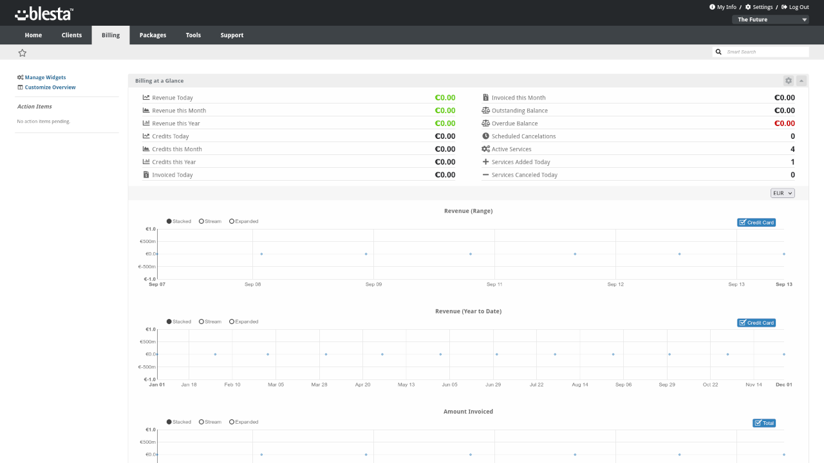
Task: Select Expanded mode in Revenue (Year to Date) chart
Action: [232, 322]
